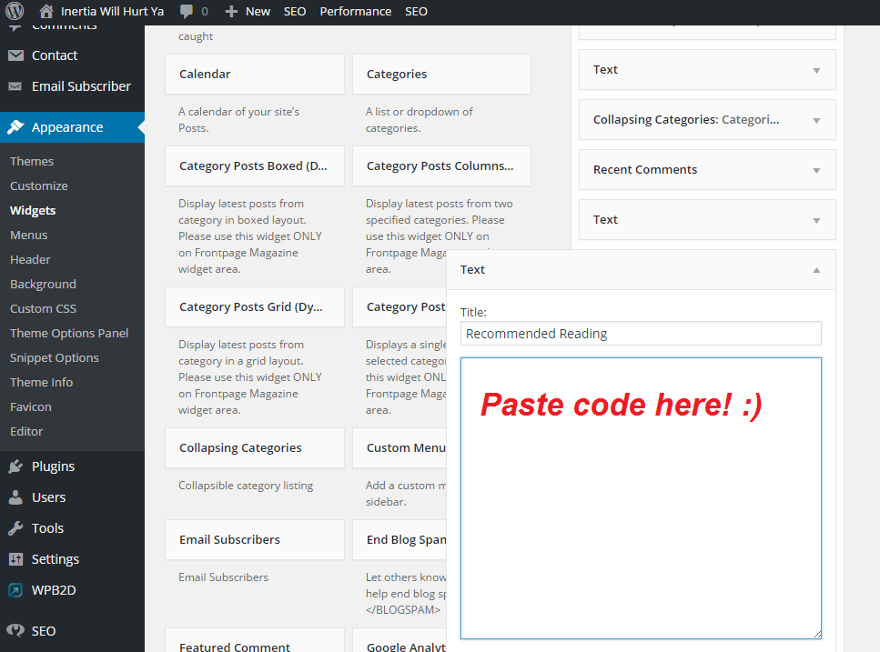
Task: Open the Header submenu link
Action: click(30, 259)
